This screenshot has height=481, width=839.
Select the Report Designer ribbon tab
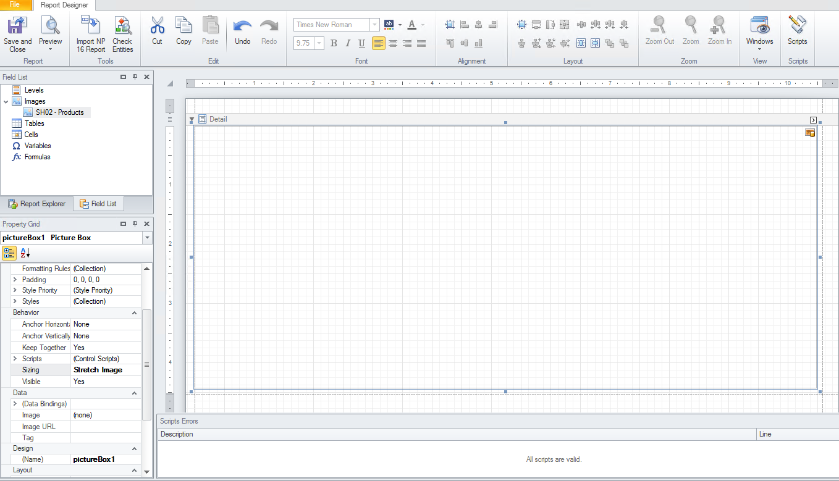click(x=64, y=5)
